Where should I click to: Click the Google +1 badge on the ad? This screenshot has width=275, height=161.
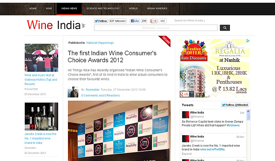pos(184,94)
